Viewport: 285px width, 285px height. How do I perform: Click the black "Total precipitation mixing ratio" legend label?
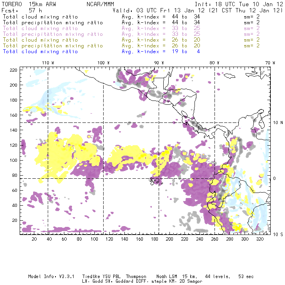(x=53, y=23)
